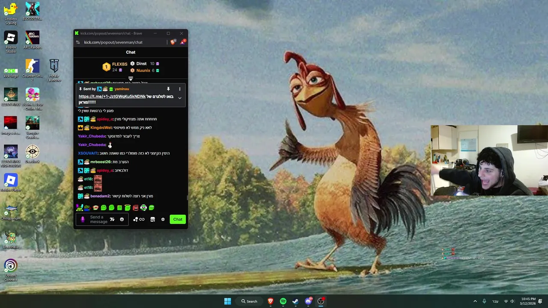548x308 pixels.
Task: Expand the pinned message chevron
Action: 180,98
